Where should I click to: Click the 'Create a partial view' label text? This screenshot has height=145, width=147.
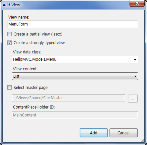coord(38,34)
